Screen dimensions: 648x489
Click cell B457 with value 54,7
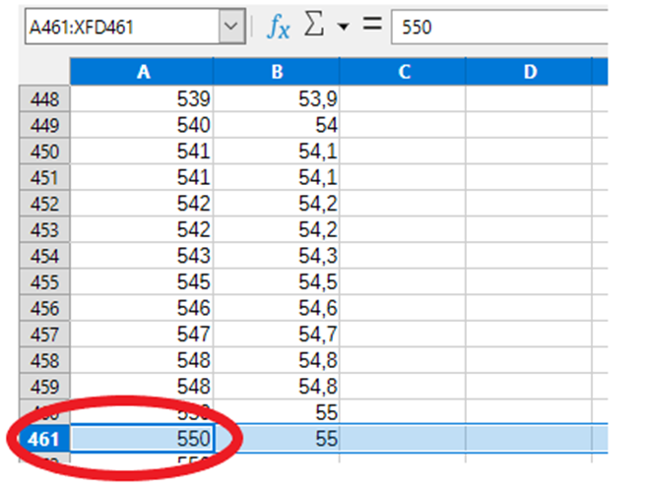[276, 334]
